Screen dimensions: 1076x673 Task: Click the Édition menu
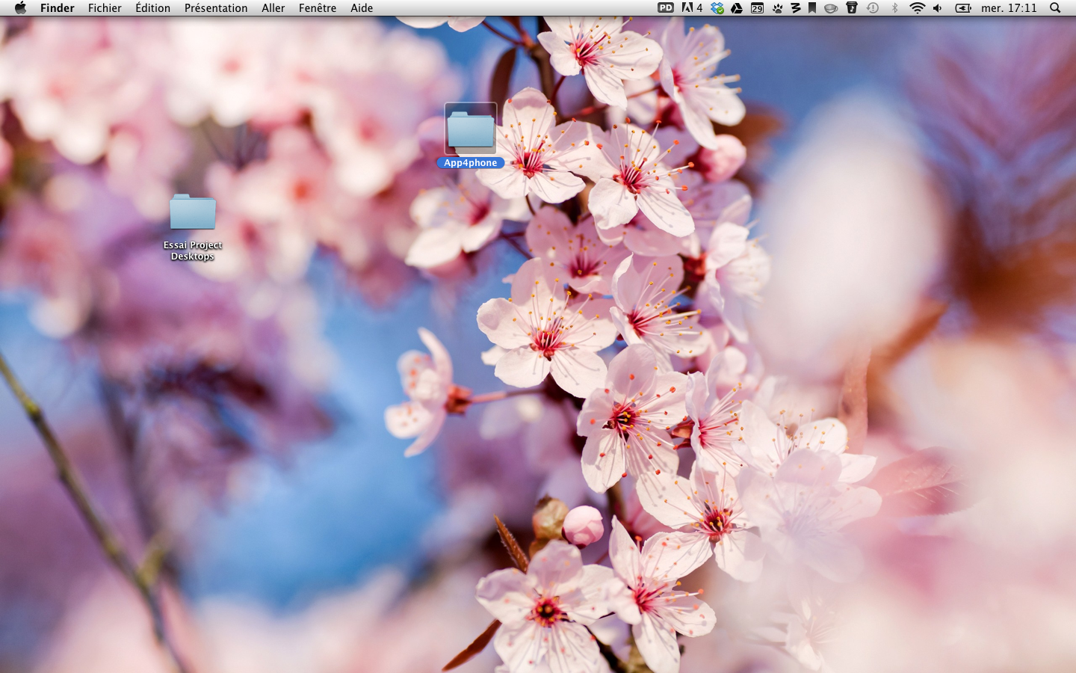[152, 8]
